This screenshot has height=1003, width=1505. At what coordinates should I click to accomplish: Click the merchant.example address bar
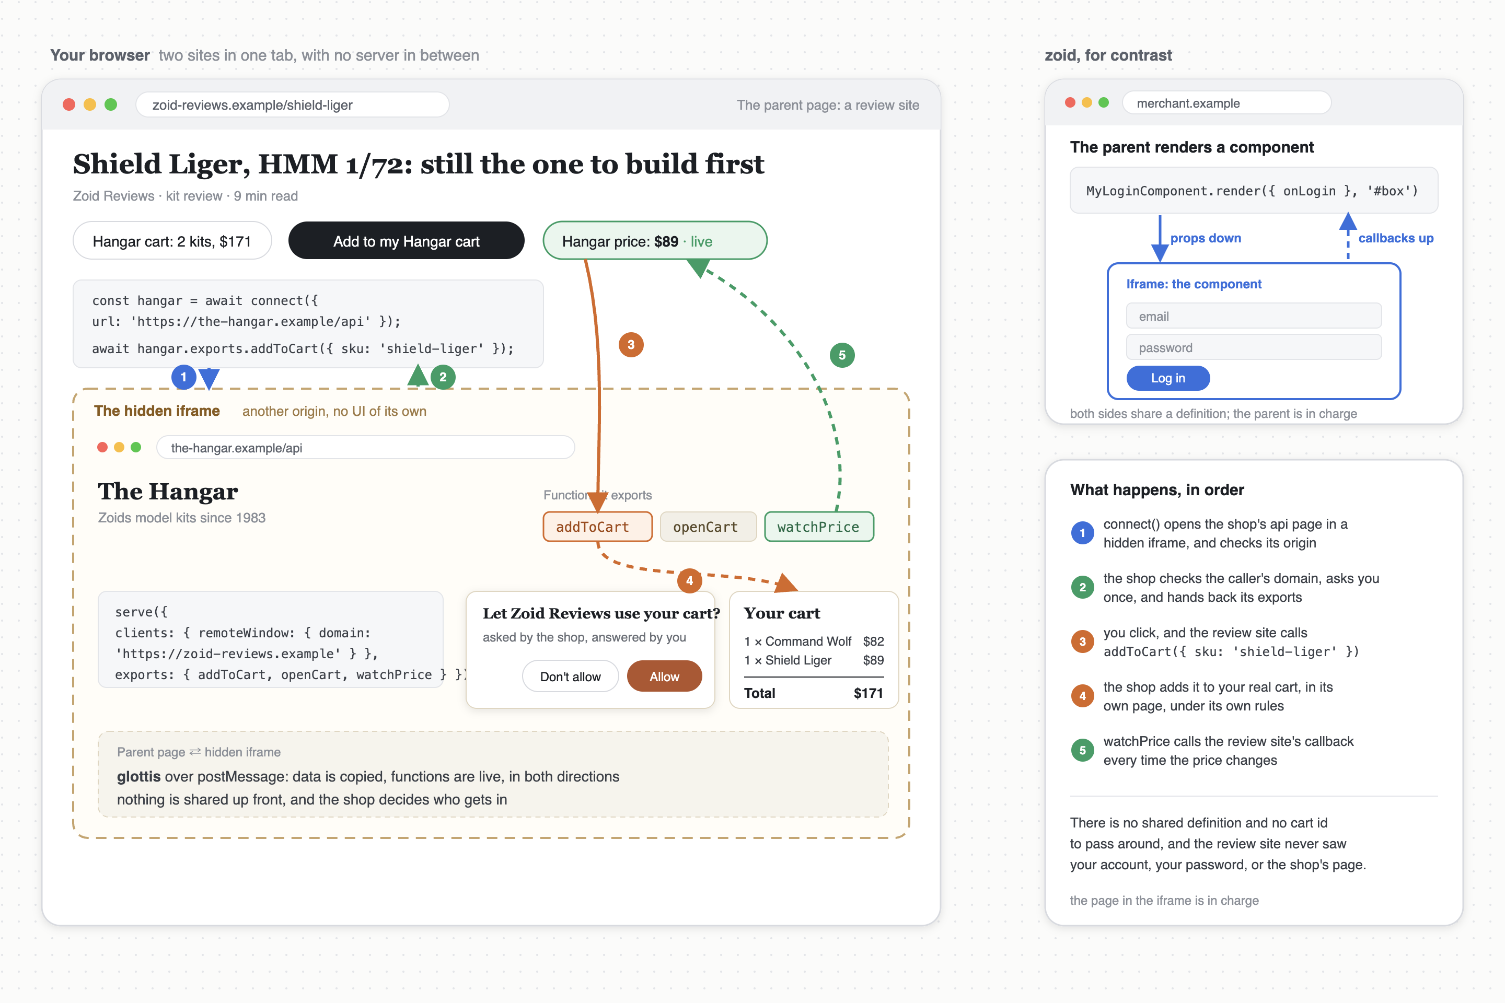1226,102
